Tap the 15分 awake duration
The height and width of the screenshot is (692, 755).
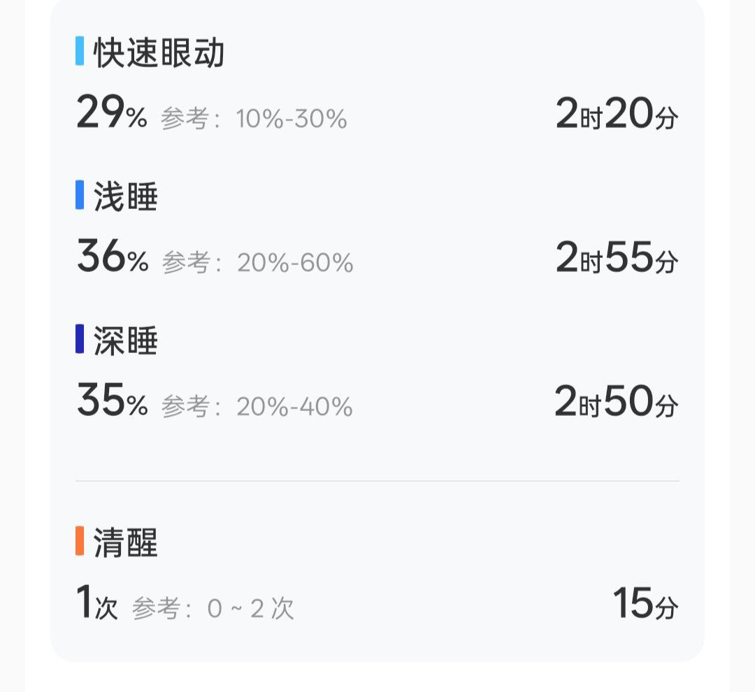click(x=645, y=604)
